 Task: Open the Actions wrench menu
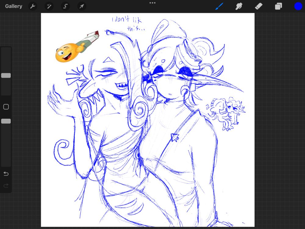(33, 6)
